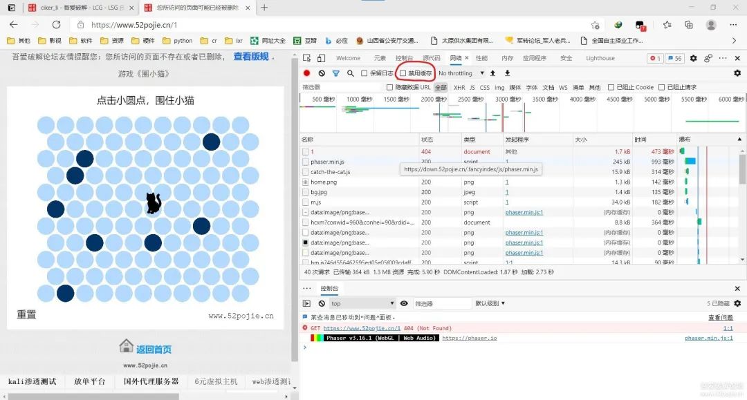Enable the 禁用缓存 checkbox

click(404, 73)
